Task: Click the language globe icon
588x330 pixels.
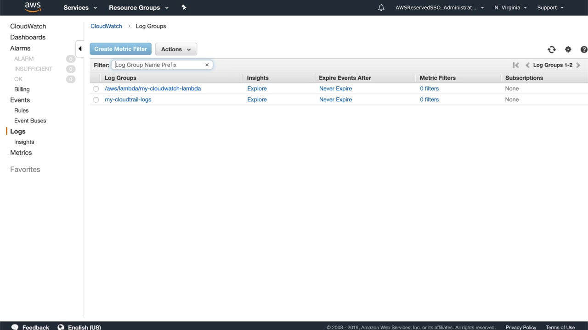Action: click(x=61, y=327)
